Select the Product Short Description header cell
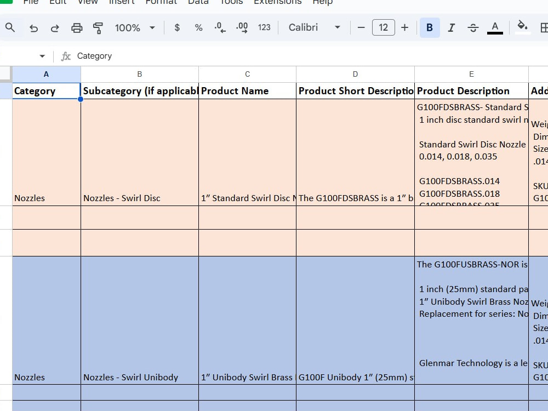This screenshot has height=411, width=548. pyautogui.click(x=355, y=91)
